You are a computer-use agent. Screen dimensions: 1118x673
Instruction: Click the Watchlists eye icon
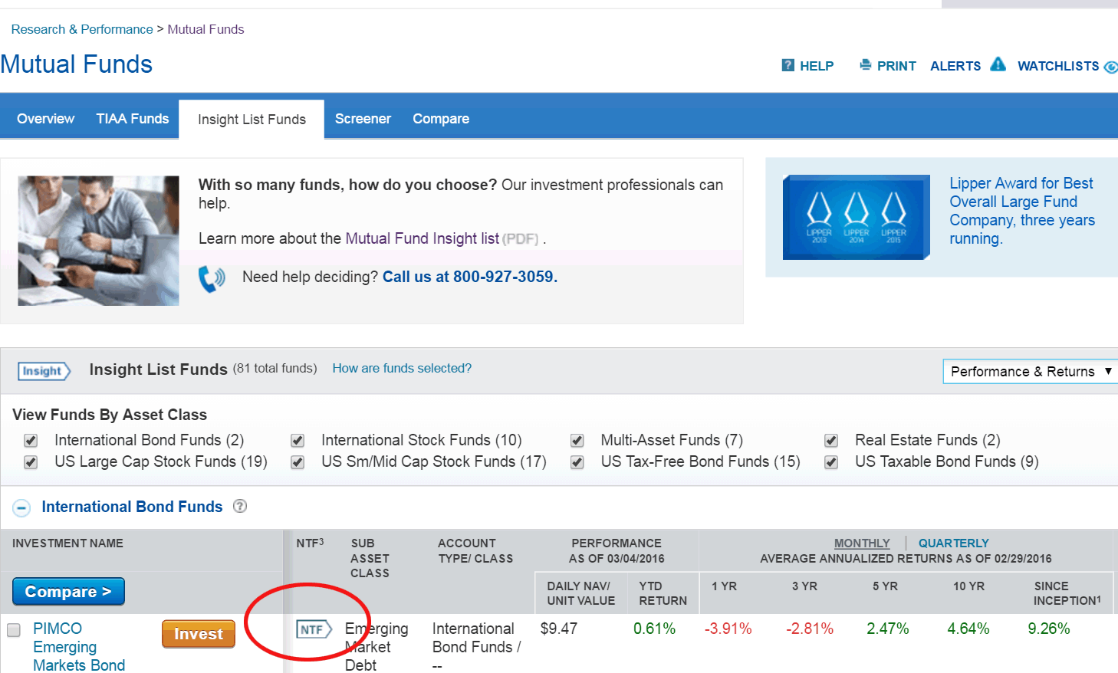1111,67
